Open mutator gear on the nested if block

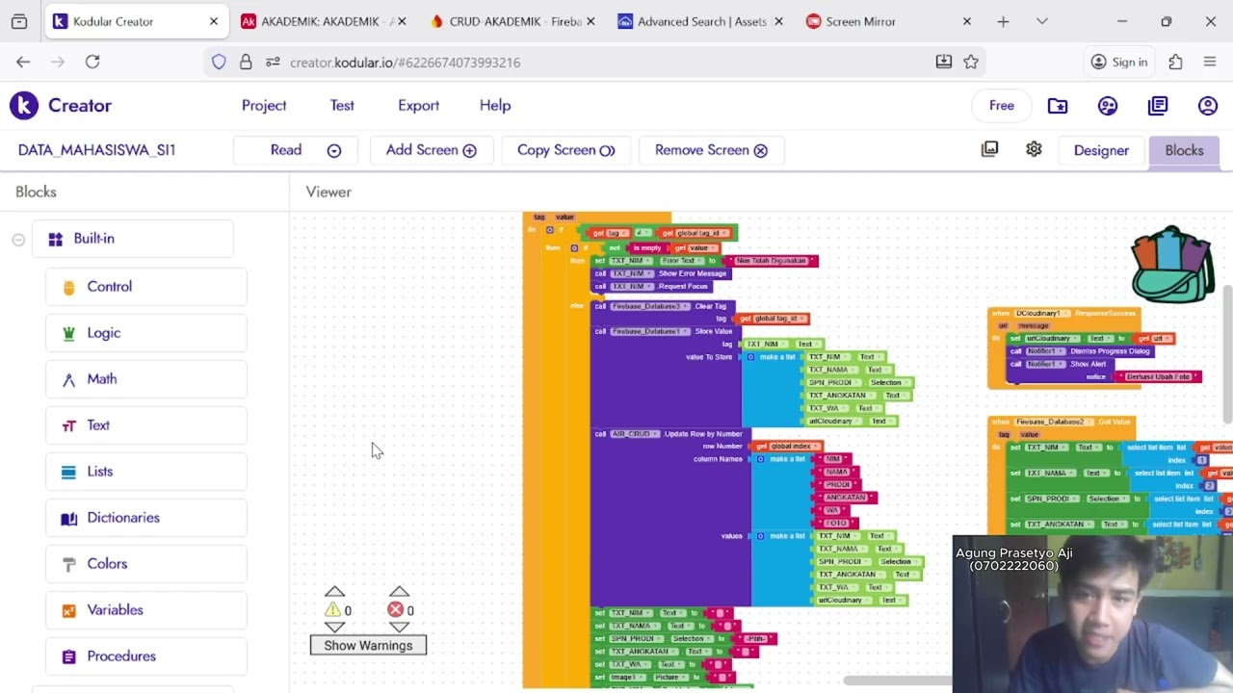point(574,248)
